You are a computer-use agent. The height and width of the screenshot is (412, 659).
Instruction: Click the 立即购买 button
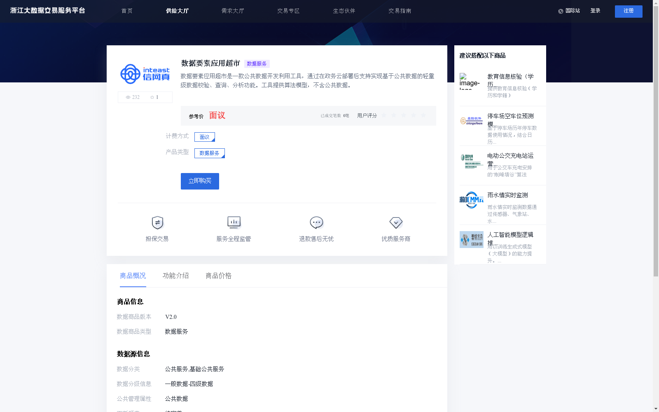(200, 181)
